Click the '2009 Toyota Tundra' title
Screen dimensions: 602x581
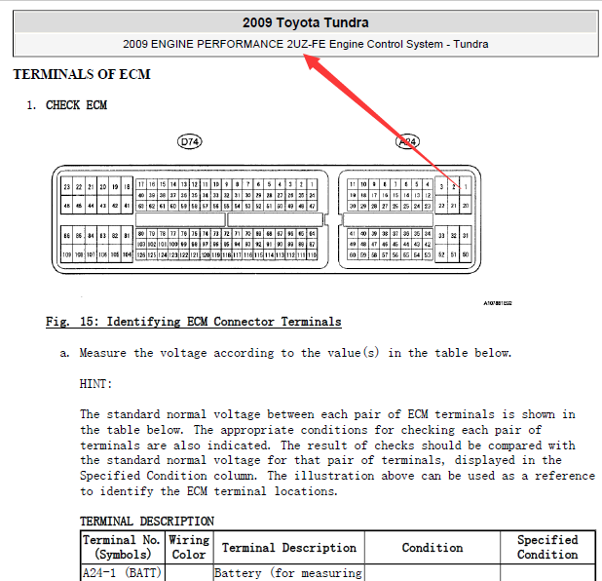pos(305,22)
